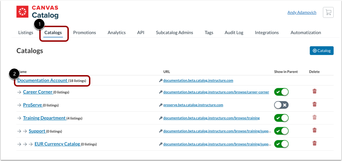Open the ProServe catalog link
The height and width of the screenshot is (161, 342).
pos(33,105)
